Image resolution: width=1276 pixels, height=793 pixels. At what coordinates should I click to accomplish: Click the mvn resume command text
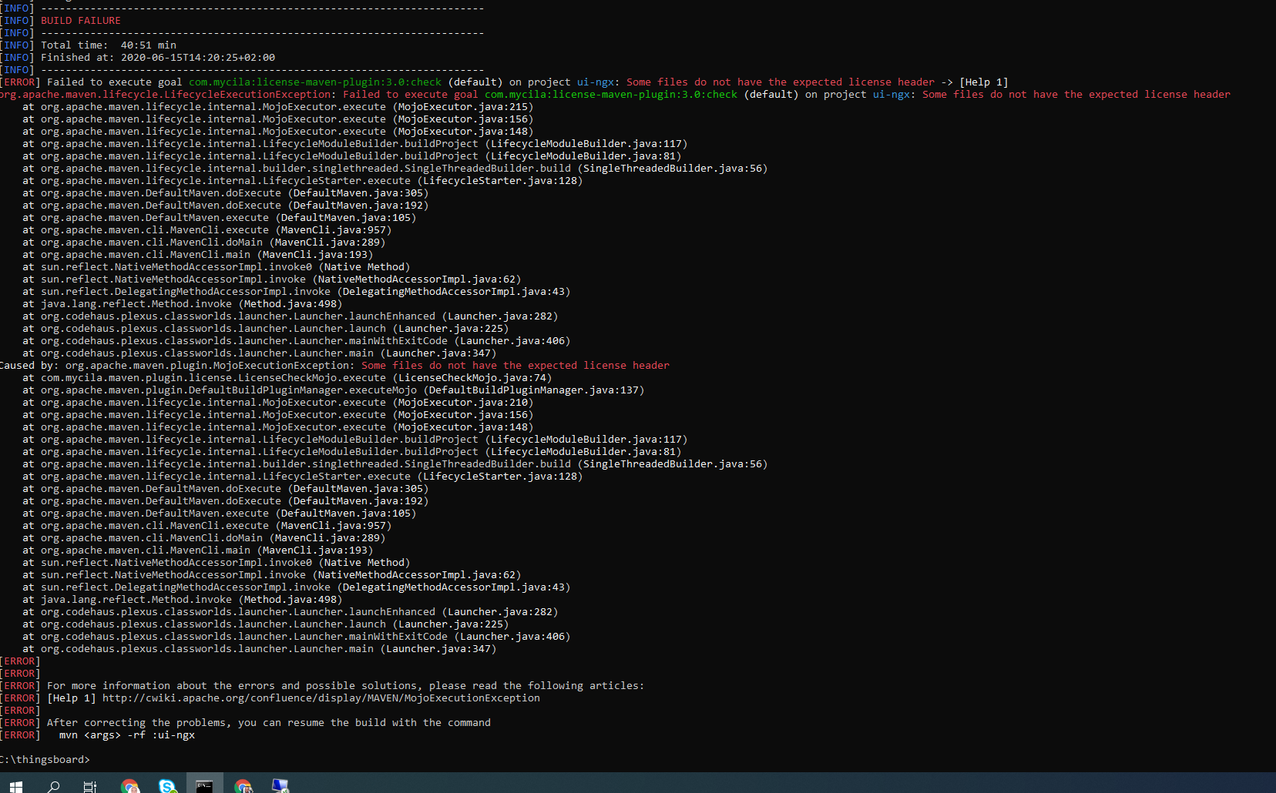tap(125, 734)
